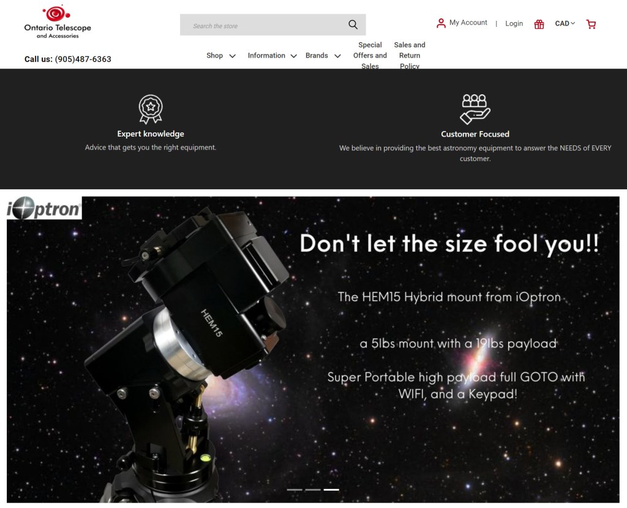Open the CAD currency selector
The height and width of the screenshot is (508, 627).
tap(565, 24)
